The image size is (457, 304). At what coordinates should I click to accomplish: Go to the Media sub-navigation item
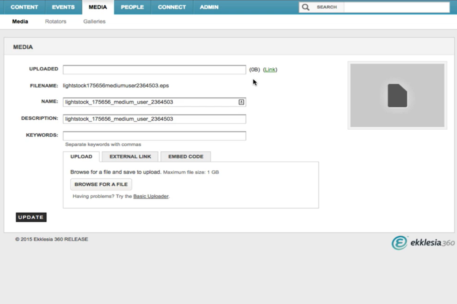pos(20,21)
